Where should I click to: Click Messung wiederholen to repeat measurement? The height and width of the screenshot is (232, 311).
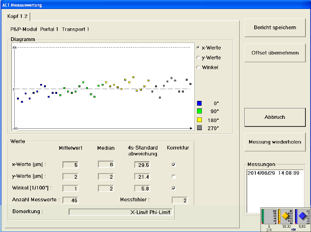pyautogui.click(x=275, y=141)
